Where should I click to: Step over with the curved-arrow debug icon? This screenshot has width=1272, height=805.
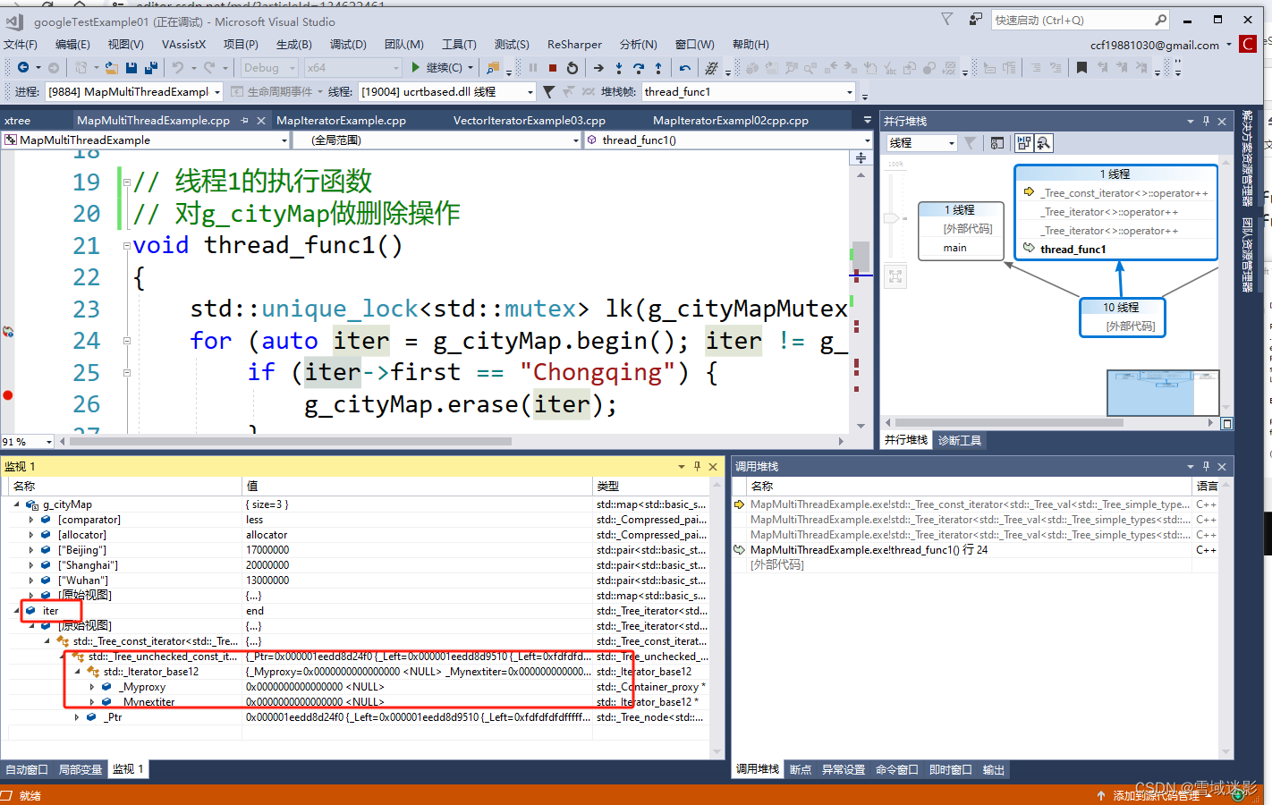click(639, 67)
